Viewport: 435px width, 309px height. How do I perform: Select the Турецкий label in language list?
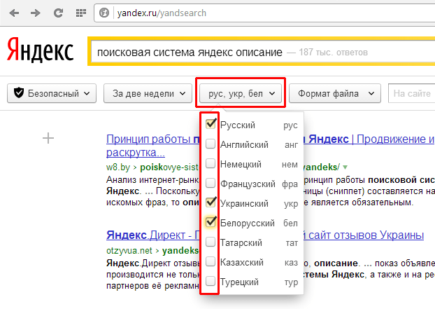pyautogui.click(x=239, y=282)
